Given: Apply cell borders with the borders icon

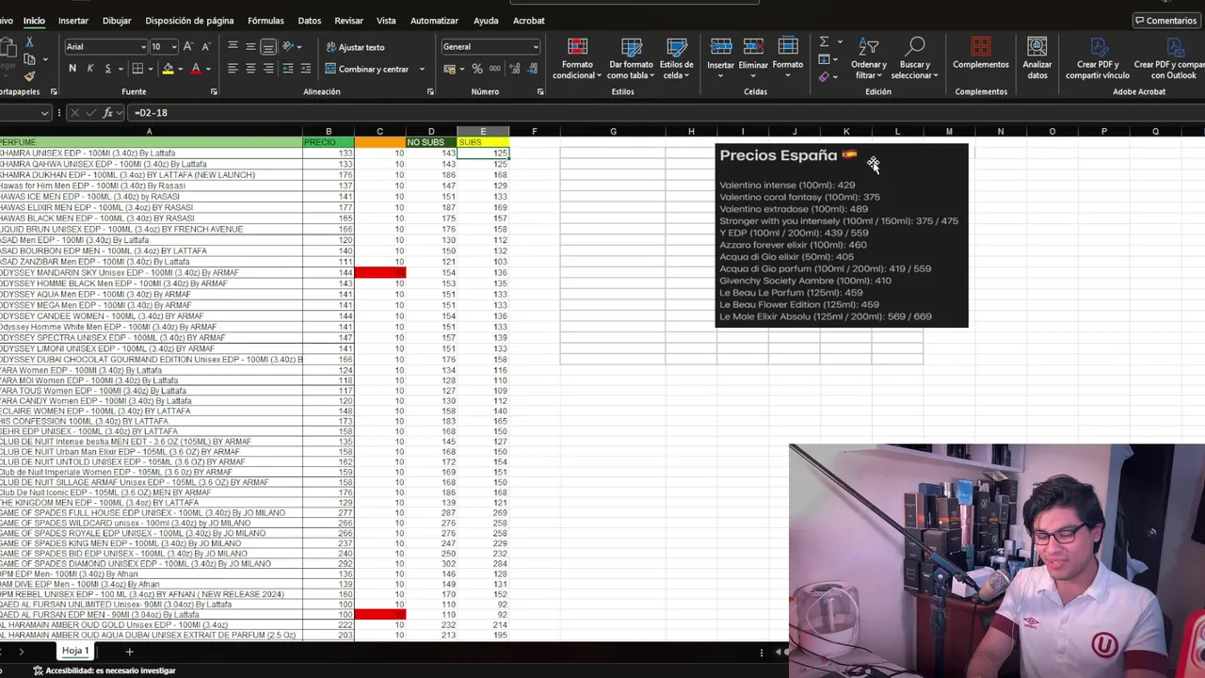Looking at the screenshot, I should point(137,69).
